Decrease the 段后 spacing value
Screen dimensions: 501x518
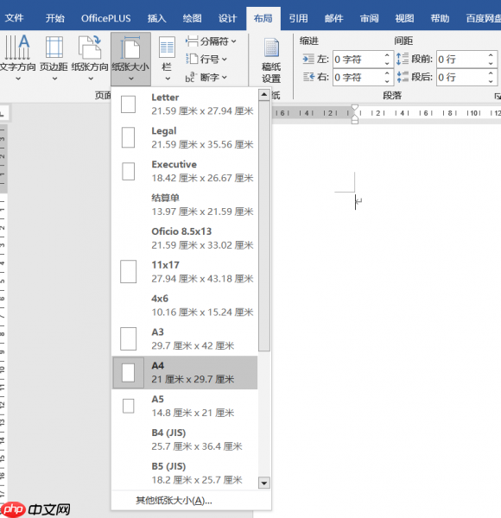pos(491,81)
